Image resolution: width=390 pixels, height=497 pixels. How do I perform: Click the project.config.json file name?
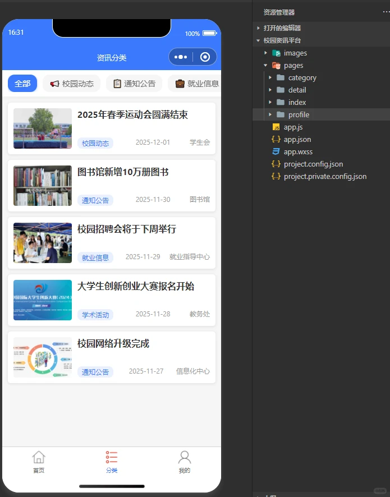(314, 164)
